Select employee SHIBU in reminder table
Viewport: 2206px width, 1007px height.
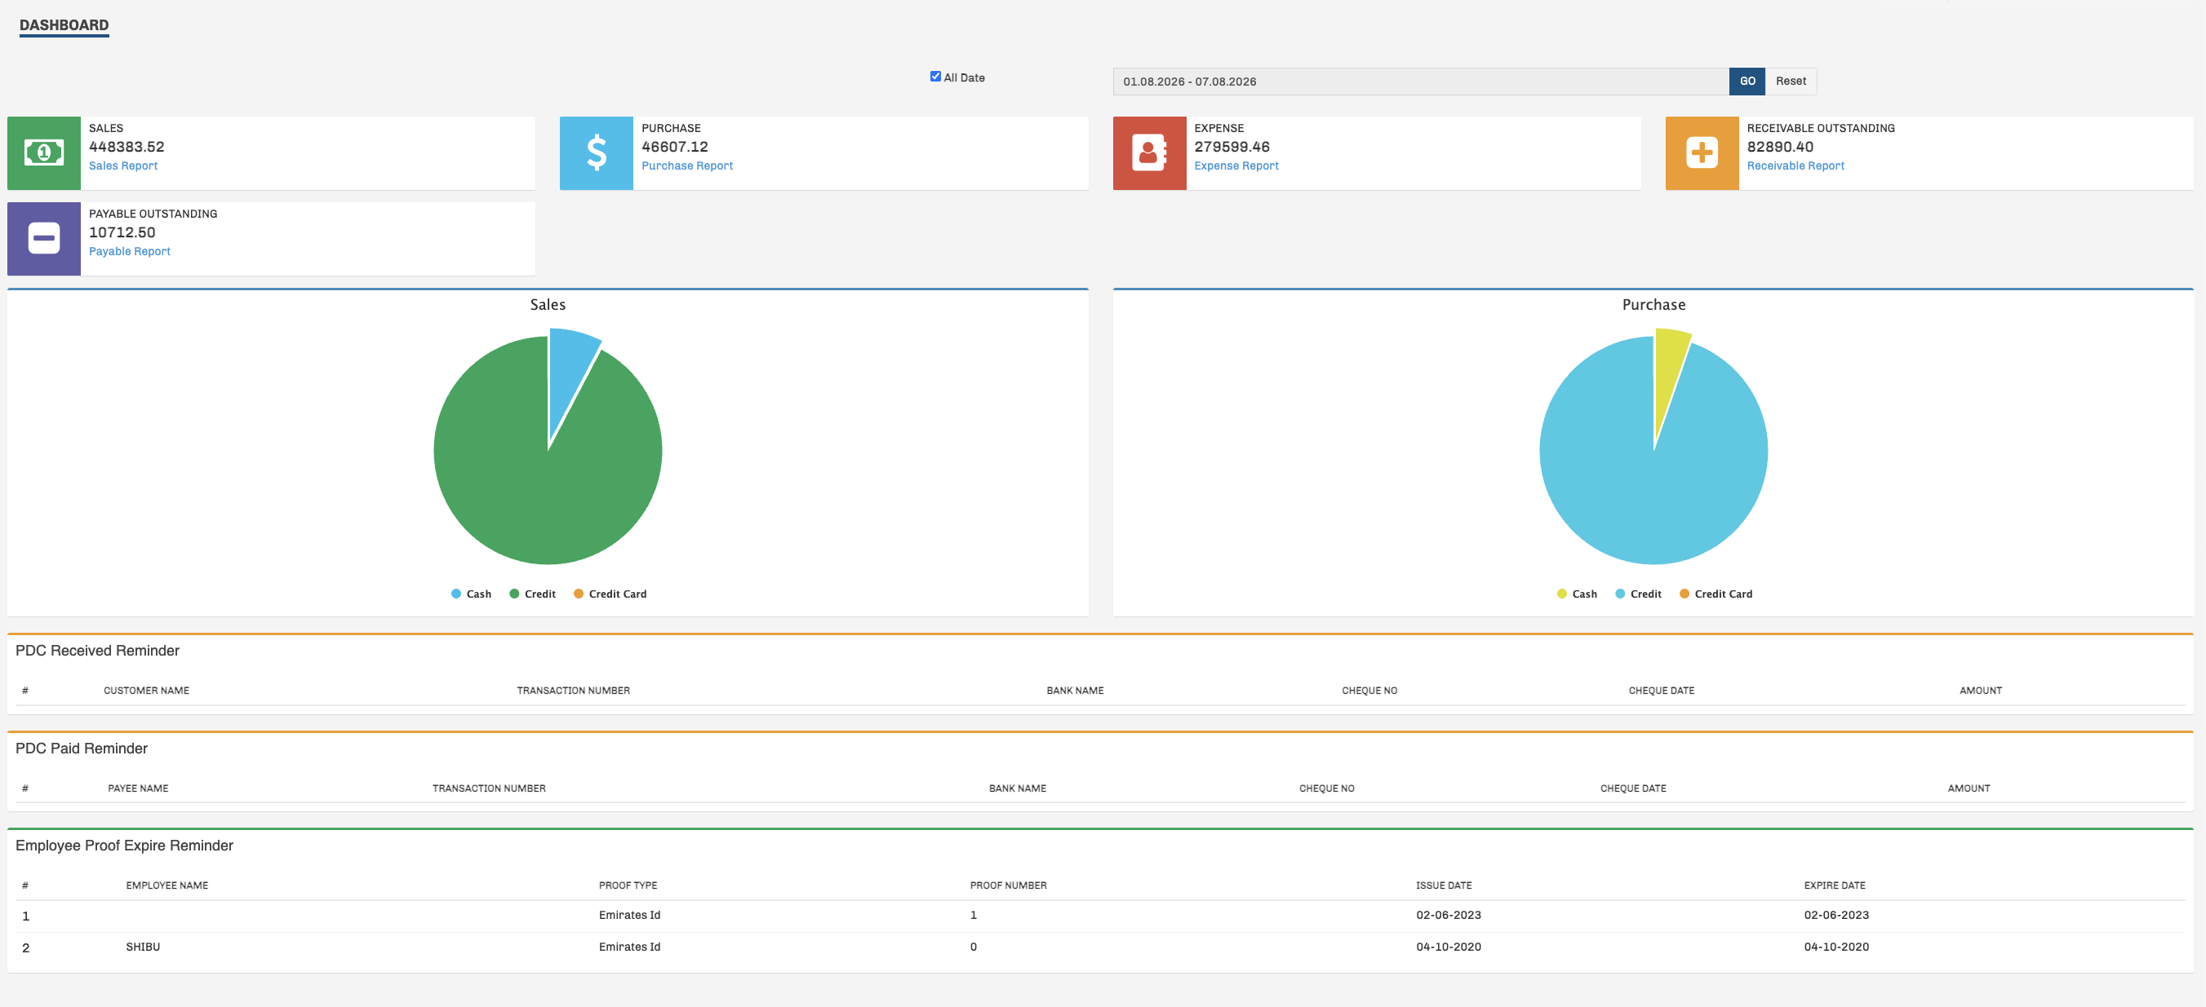tap(143, 947)
